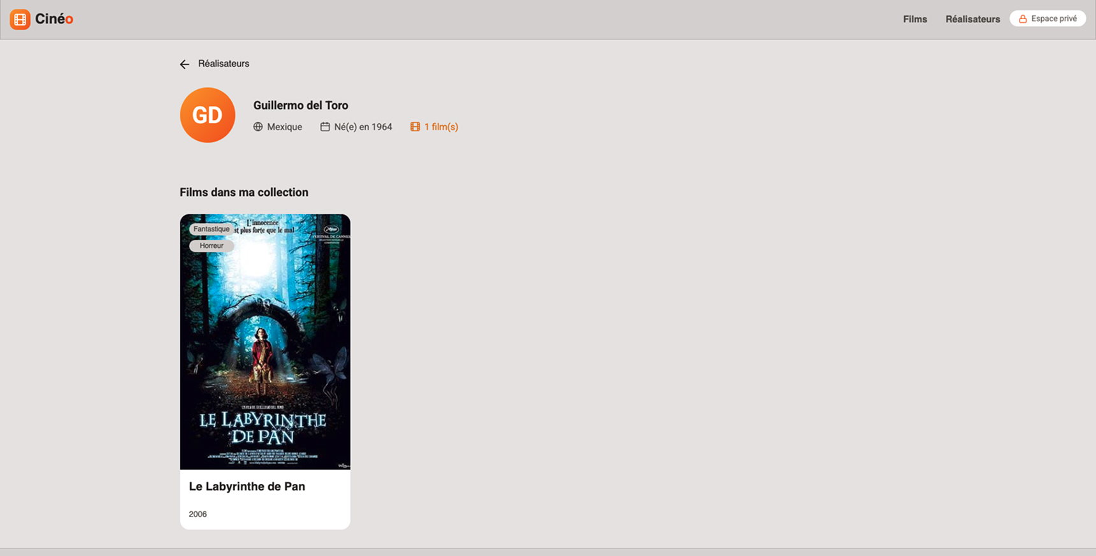Click the calendar icon beside Né(e) en 1964
The image size is (1096, 556).
pyautogui.click(x=325, y=127)
